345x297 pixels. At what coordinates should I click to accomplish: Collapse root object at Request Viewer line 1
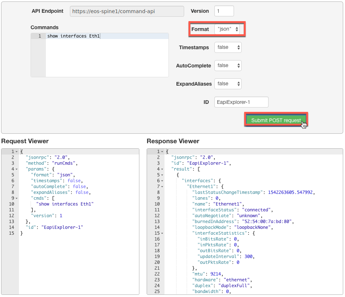[x=16, y=152]
